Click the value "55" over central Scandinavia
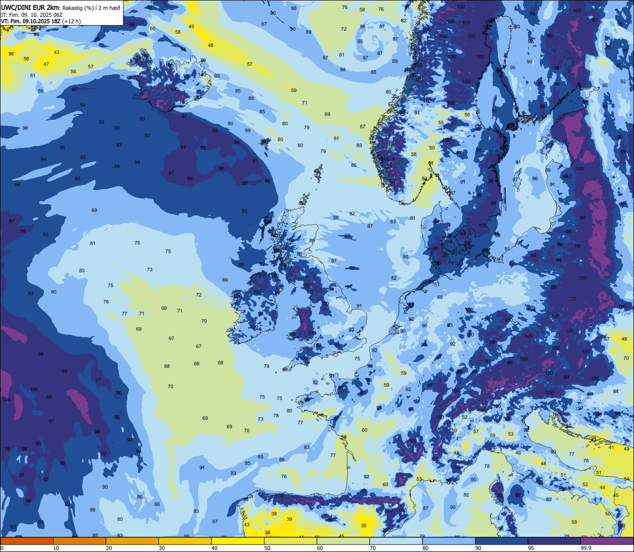 [440, 122]
